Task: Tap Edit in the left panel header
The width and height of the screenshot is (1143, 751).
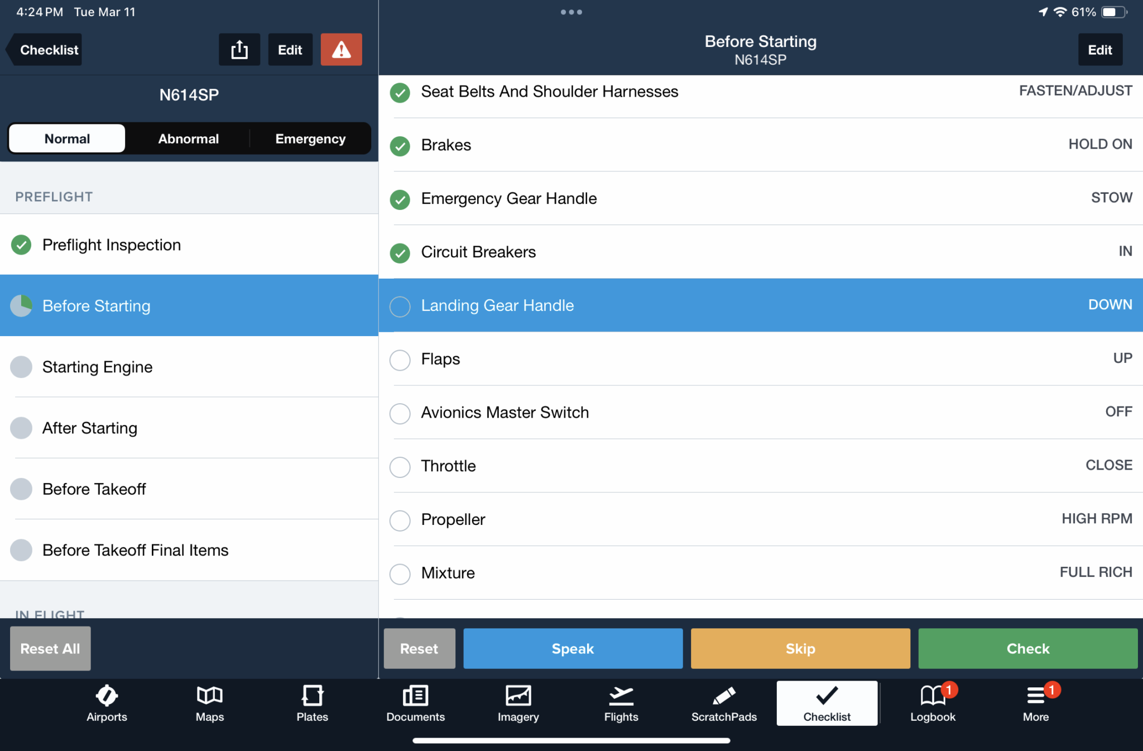Action: (290, 50)
